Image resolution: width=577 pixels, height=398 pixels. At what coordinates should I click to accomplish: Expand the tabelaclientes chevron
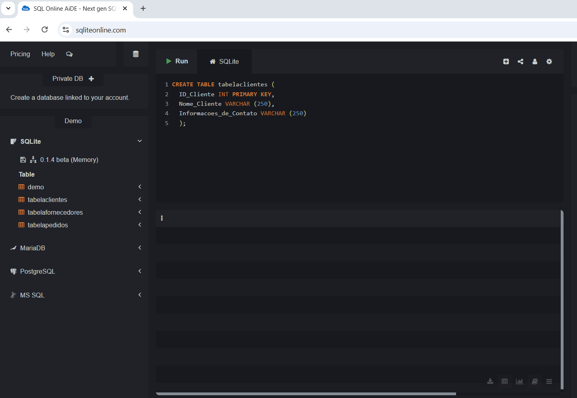140,199
